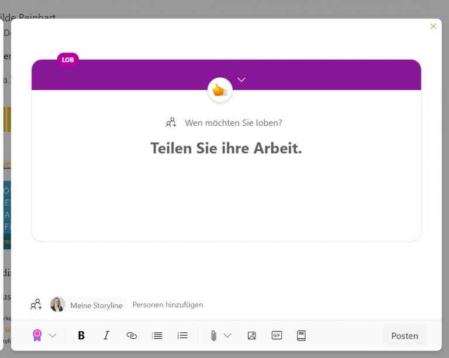Click the add-people icon near Storyline
This screenshot has height=358, width=449.
pyautogui.click(x=36, y=304)
